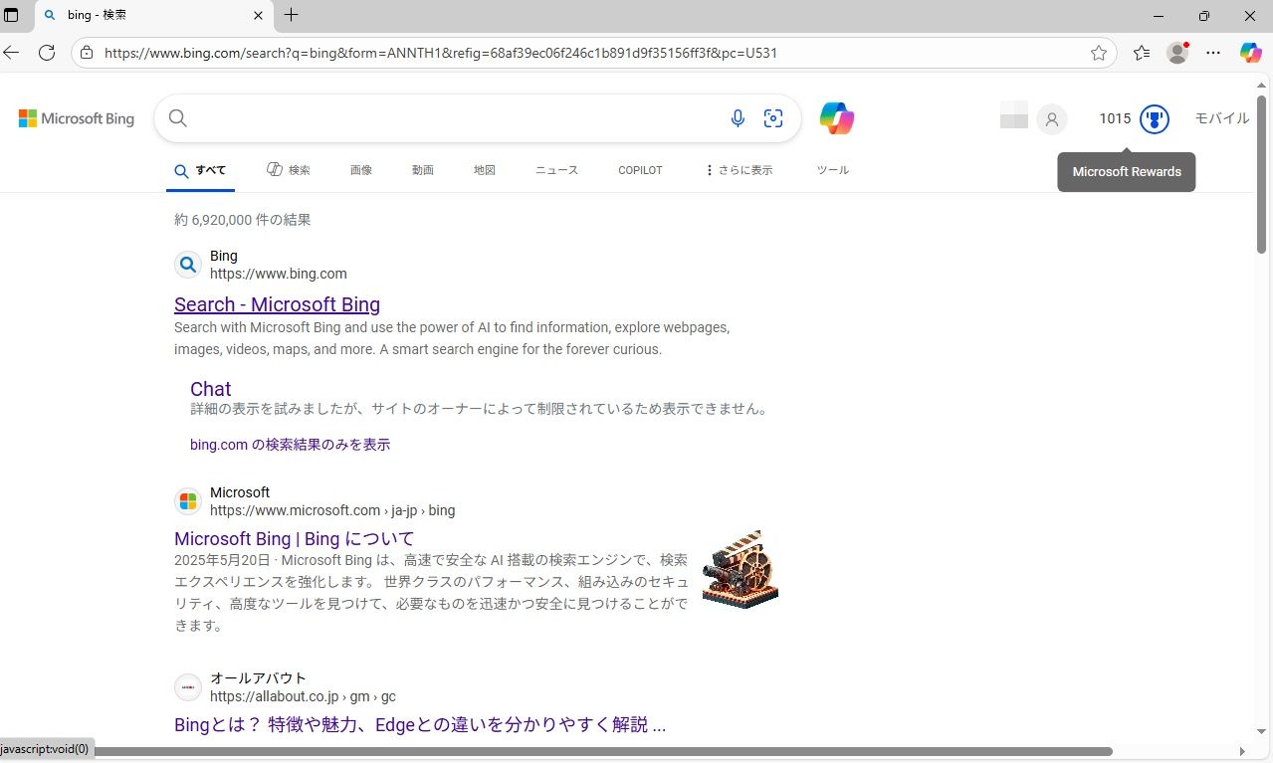Switch to the 地図 tab
The width and height of the screenshot is (1273, 763).
(485, 170)
